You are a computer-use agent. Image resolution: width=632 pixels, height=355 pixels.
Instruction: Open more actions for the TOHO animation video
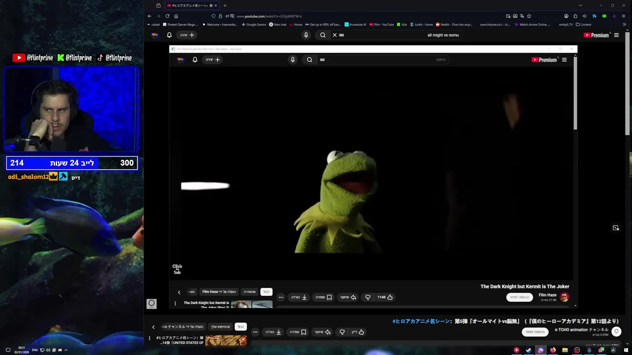coord(255,332)
